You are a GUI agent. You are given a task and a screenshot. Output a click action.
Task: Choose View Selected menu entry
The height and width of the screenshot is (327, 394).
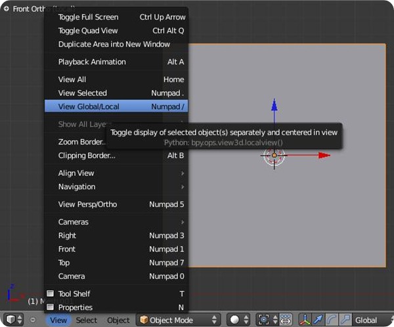[x=116, y=93]
